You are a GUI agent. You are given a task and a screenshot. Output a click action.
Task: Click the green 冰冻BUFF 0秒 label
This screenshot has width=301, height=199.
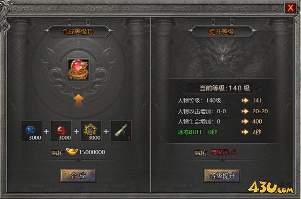197,132
